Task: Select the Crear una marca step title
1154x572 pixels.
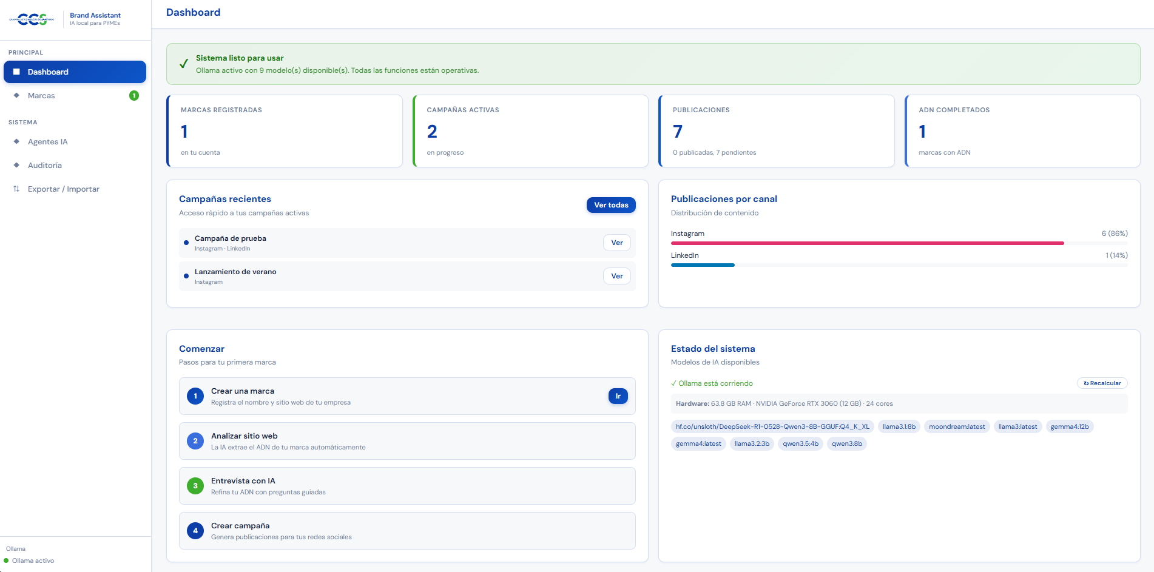Action: point(243,391)
